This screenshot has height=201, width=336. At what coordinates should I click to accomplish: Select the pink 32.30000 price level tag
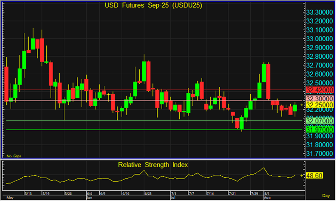[319, 98]
